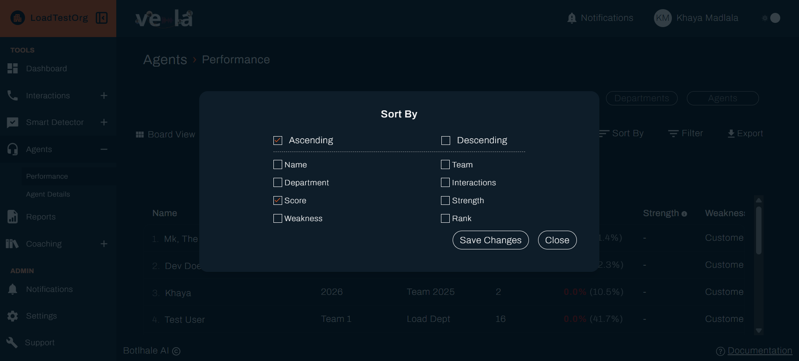Click the Smart Detector sidebar icon
799x361 pixels.
coord(13,122)
